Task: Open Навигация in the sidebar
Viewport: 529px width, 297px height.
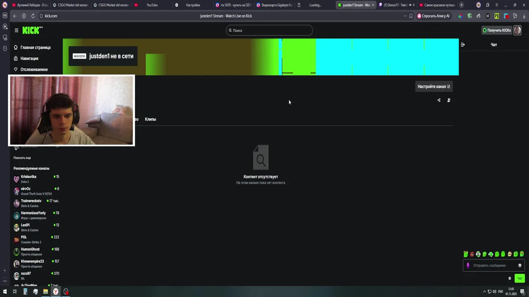Action: point(26,59)
